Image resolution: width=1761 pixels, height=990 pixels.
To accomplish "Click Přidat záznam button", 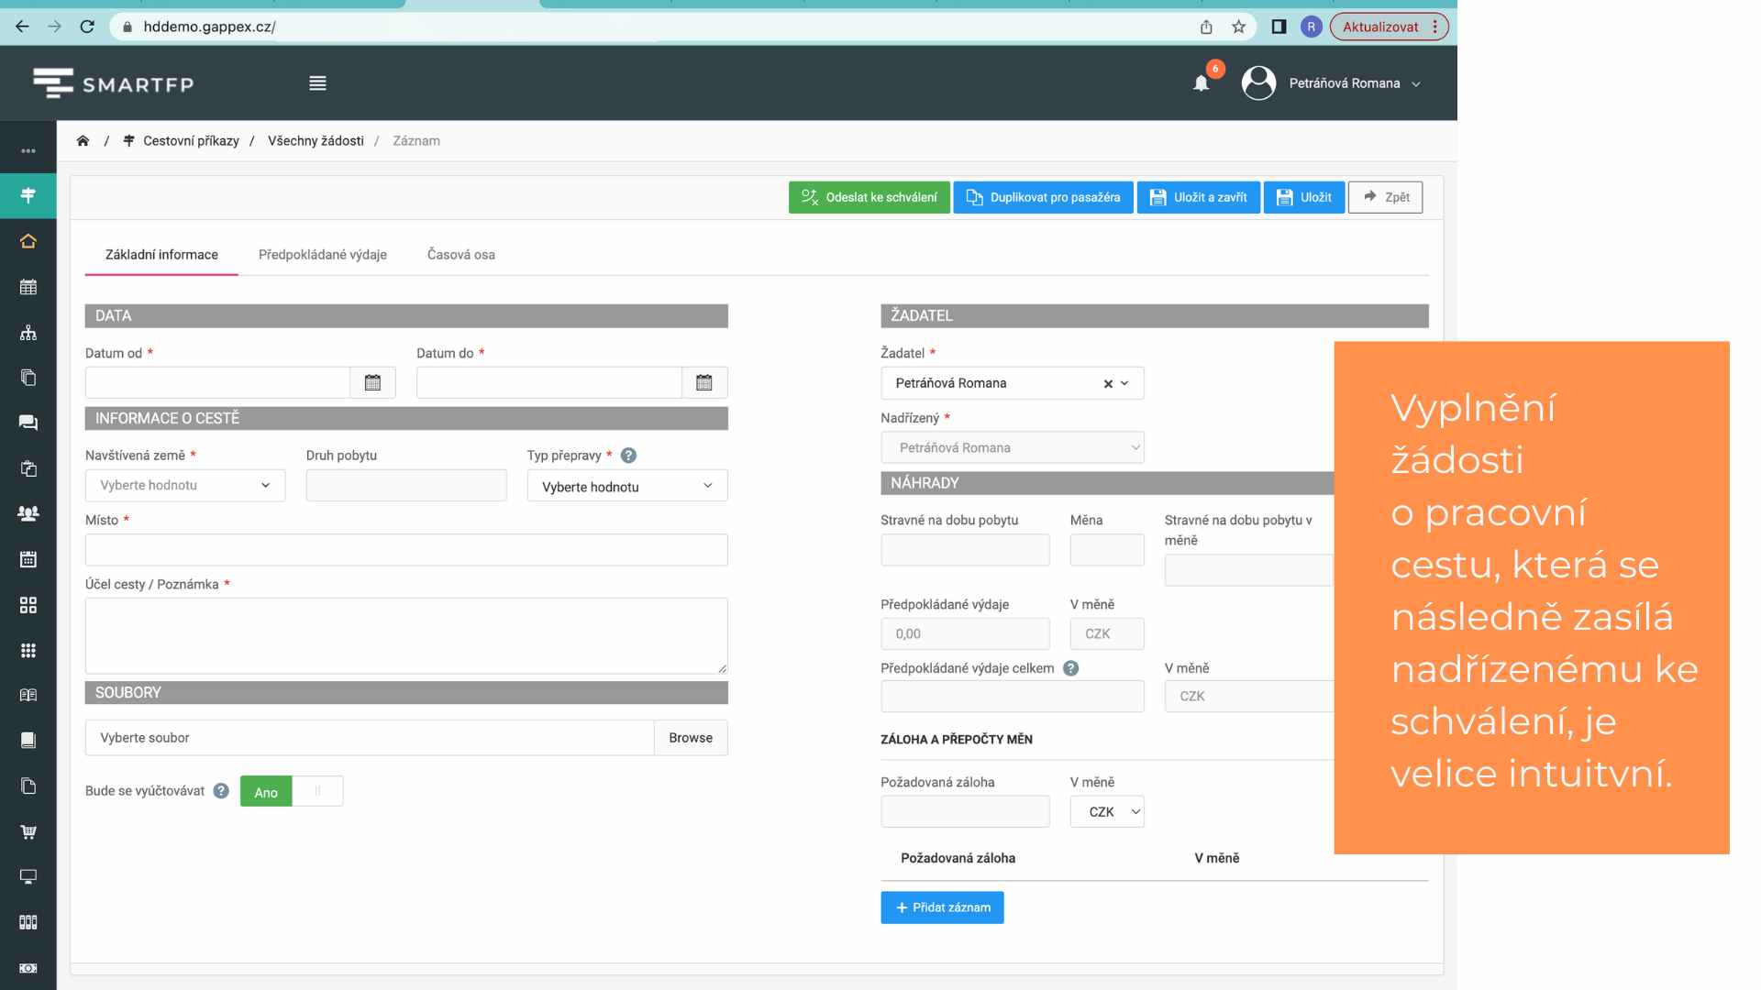I will pos(942,907).
